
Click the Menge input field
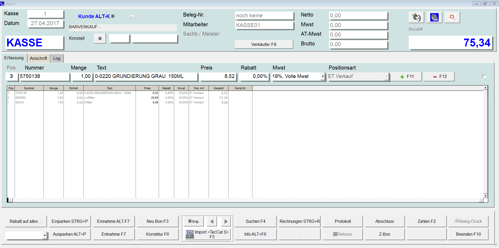(x=82, y=76)
